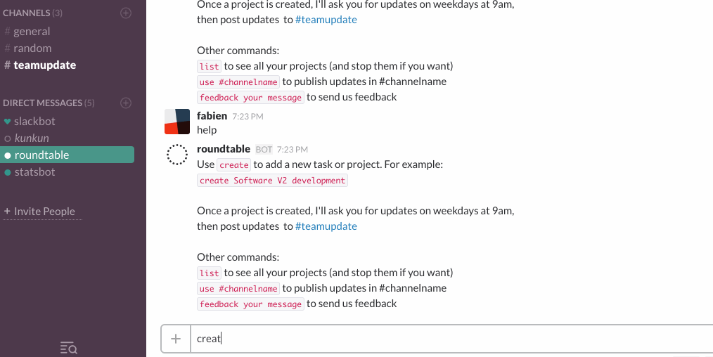
Task: Open fabien's avatar image
Action: [177, 122]
